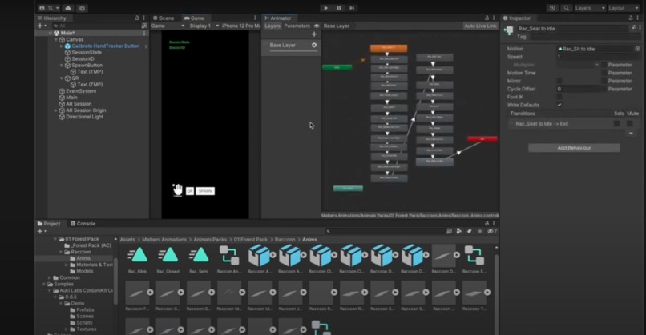The width and height of the screenshot is (646, 335).
Task: Open the gear settings icon in top toolbar
Action: [82, 8]
